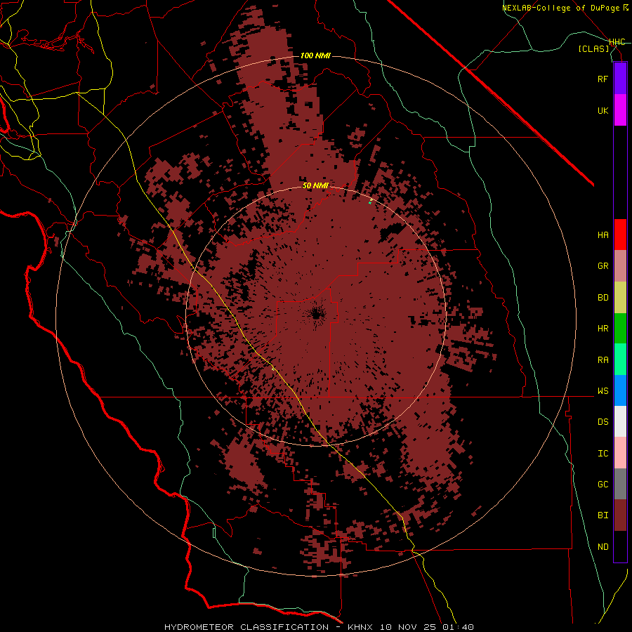
Task: Click the RA light-green legend swatch
Action: (x=620, y=360)
